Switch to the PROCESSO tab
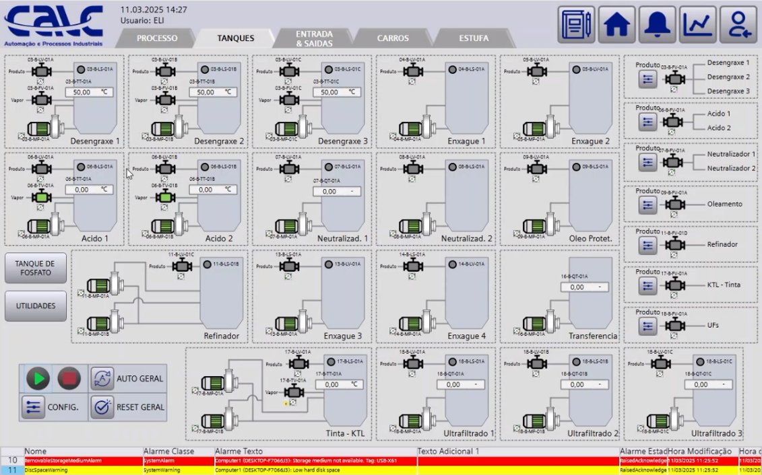Screen dimensions: 762x475 tap(157, 38)
